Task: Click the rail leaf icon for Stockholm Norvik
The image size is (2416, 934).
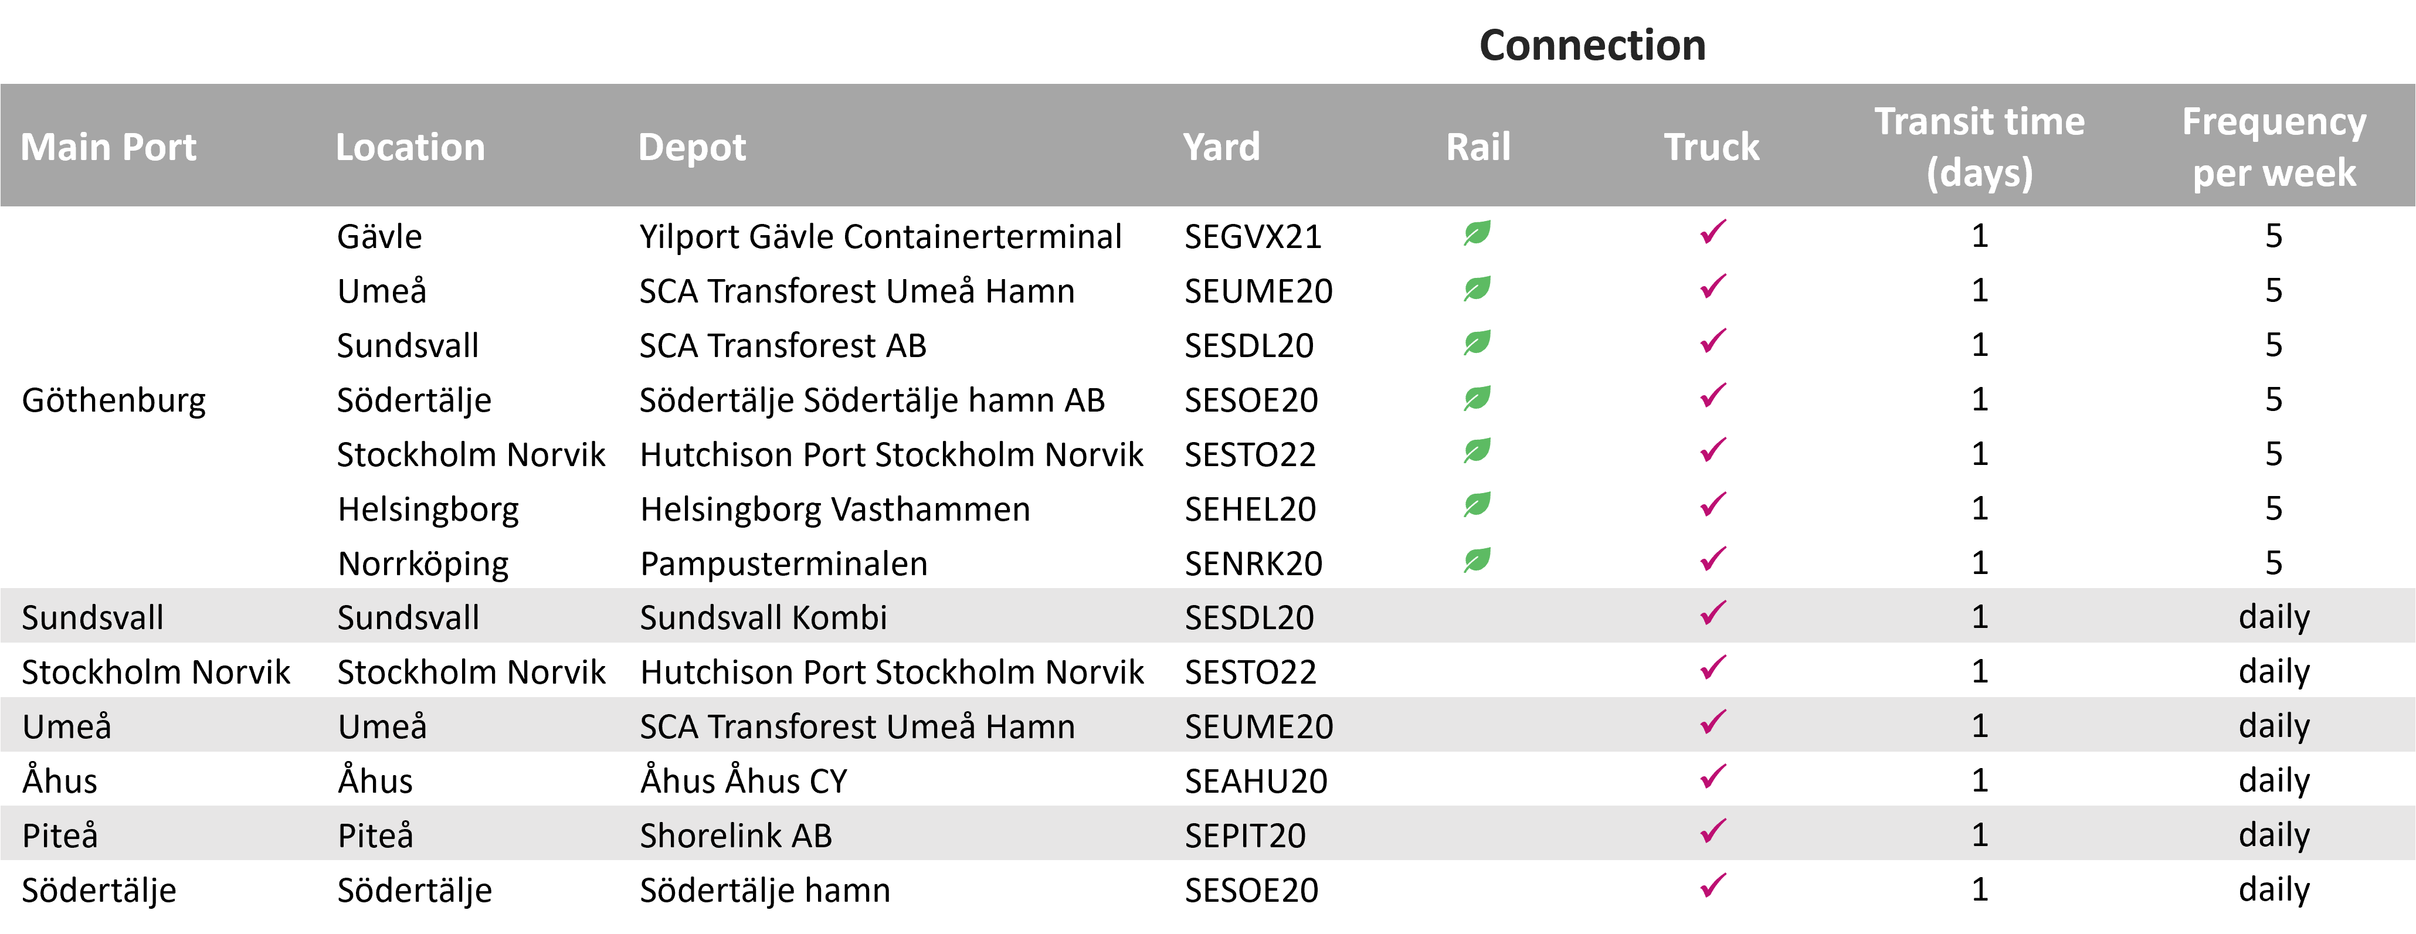Action: pos(1477,452)
